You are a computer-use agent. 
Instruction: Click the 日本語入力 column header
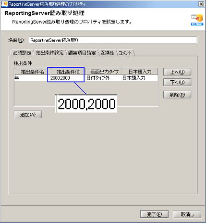tap(140, 72)
